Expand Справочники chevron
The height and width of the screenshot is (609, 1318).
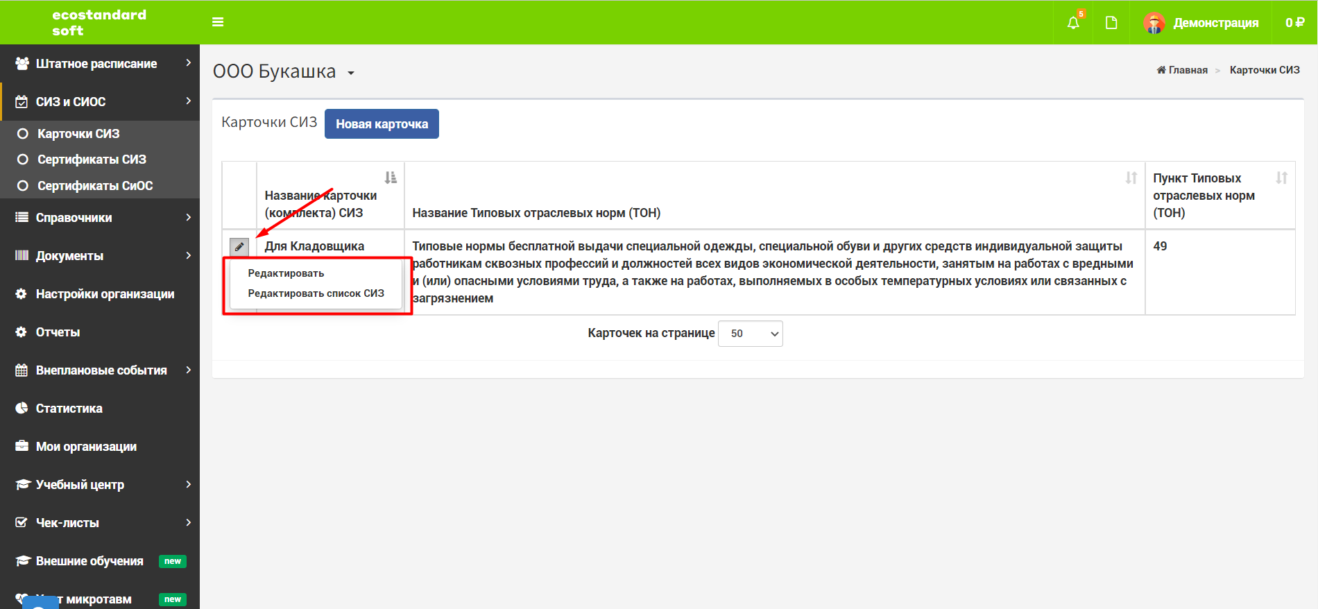coord(188,217)
